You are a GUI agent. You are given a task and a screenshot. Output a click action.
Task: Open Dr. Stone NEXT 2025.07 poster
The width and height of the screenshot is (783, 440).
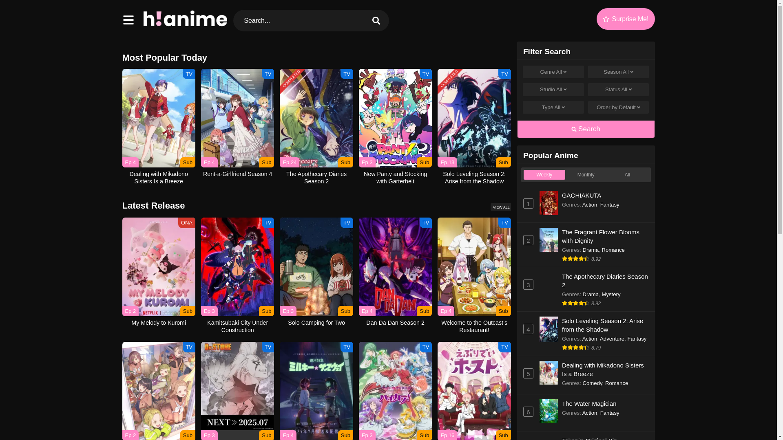point(237,391)
